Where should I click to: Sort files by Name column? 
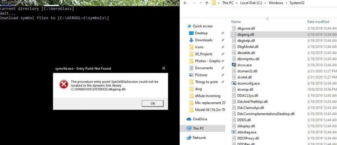(x=236, y=21)
